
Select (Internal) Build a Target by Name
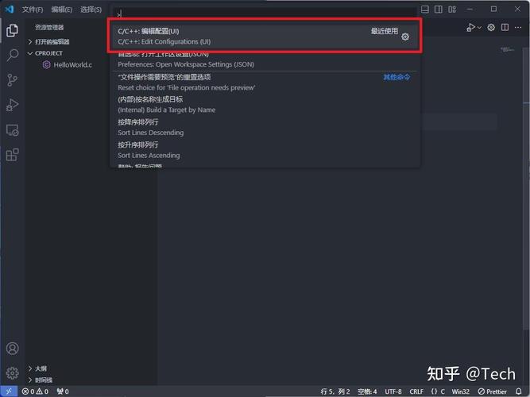[265, 104]
